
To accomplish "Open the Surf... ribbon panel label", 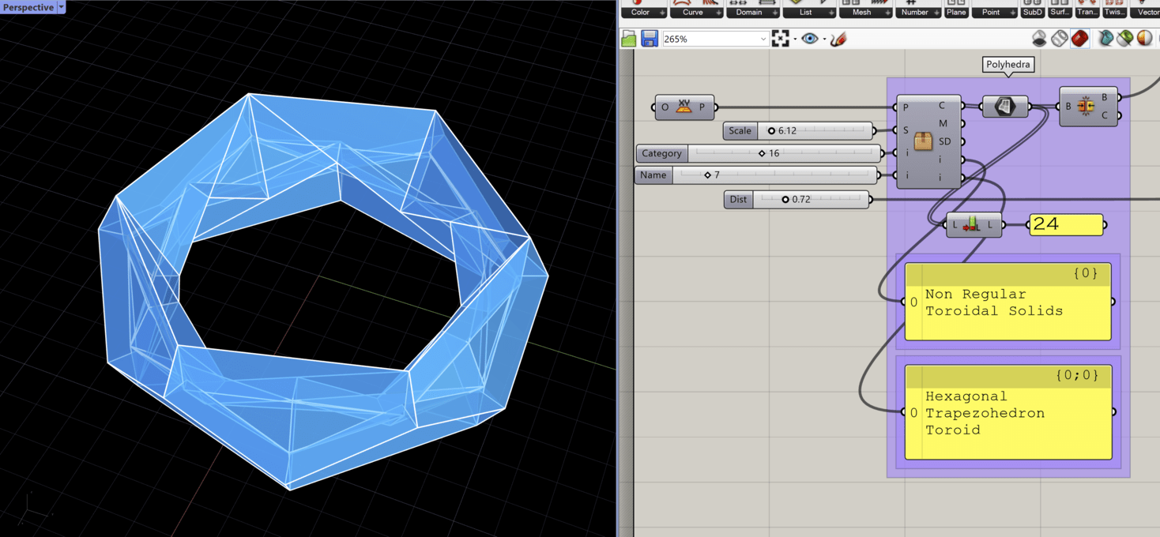I will (x=1060, y=12).
